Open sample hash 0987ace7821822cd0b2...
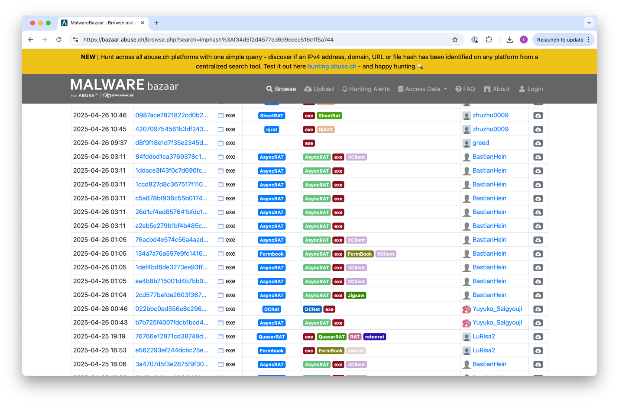Image resolution: width=619 pixels, height=405 pixels. (172, 116)
